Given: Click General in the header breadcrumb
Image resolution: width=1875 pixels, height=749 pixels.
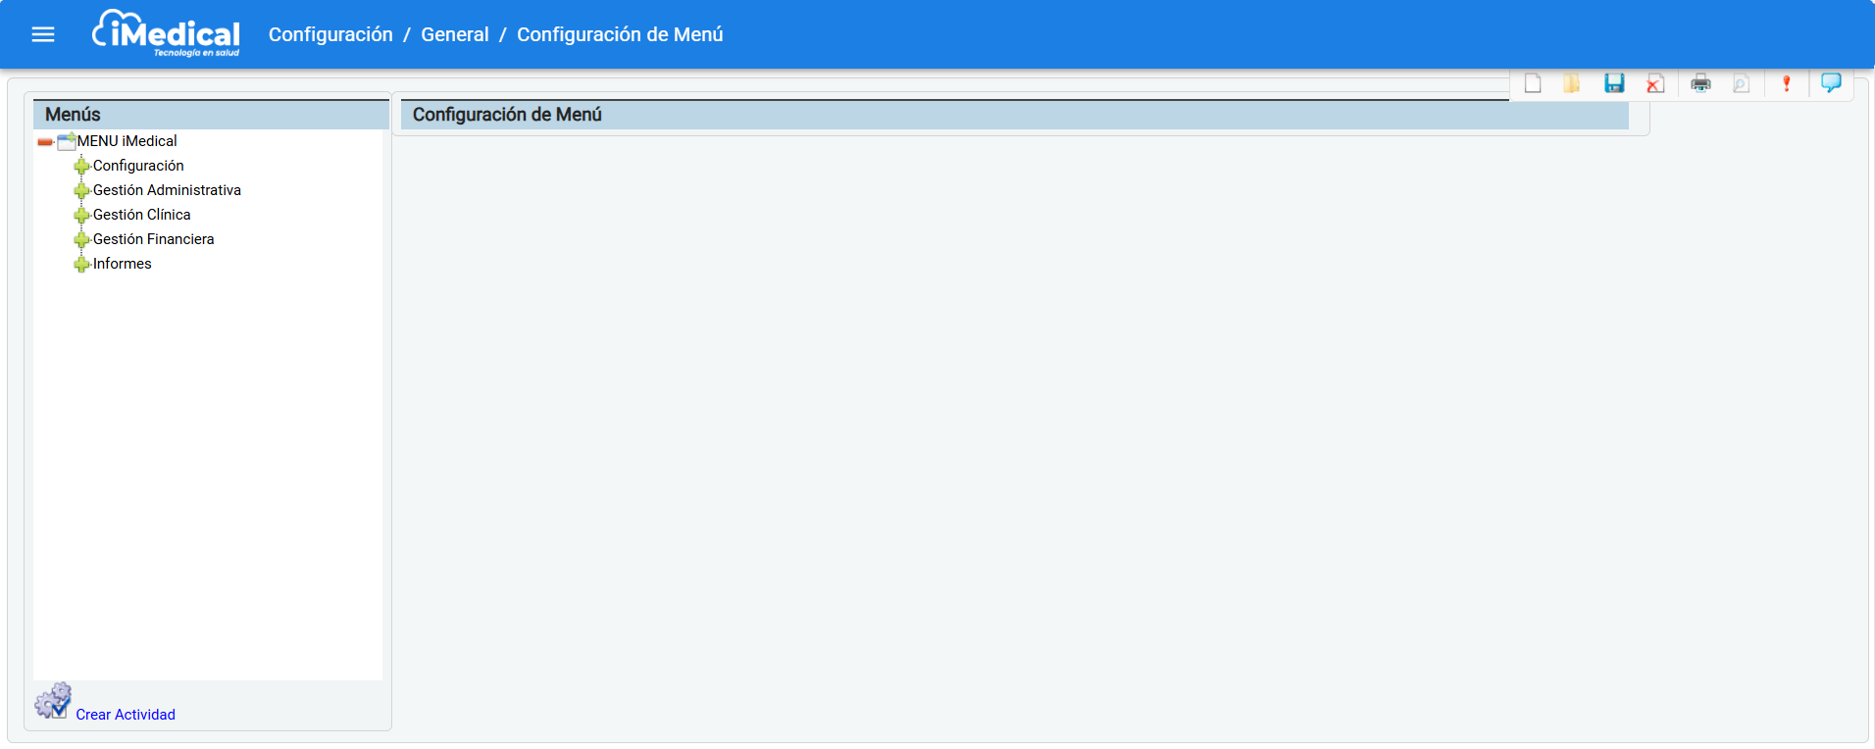Looking at the screenshot, I should [454, 34].
